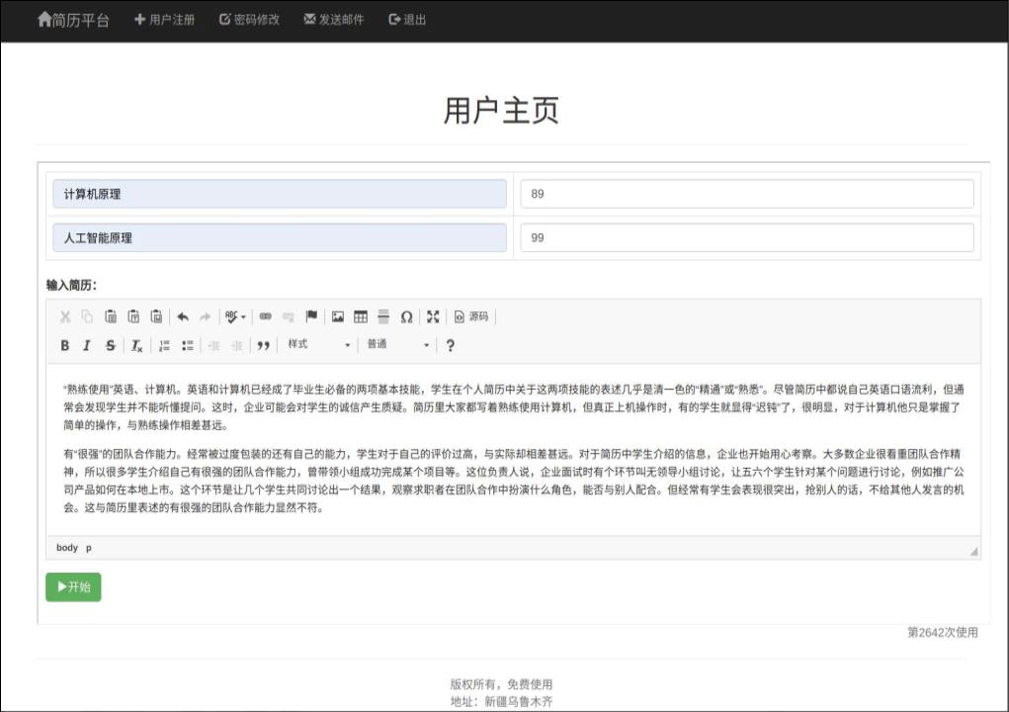Click the Anchor flag icon
Screen dimensions: 1009x712
click(x=311, y=316)
